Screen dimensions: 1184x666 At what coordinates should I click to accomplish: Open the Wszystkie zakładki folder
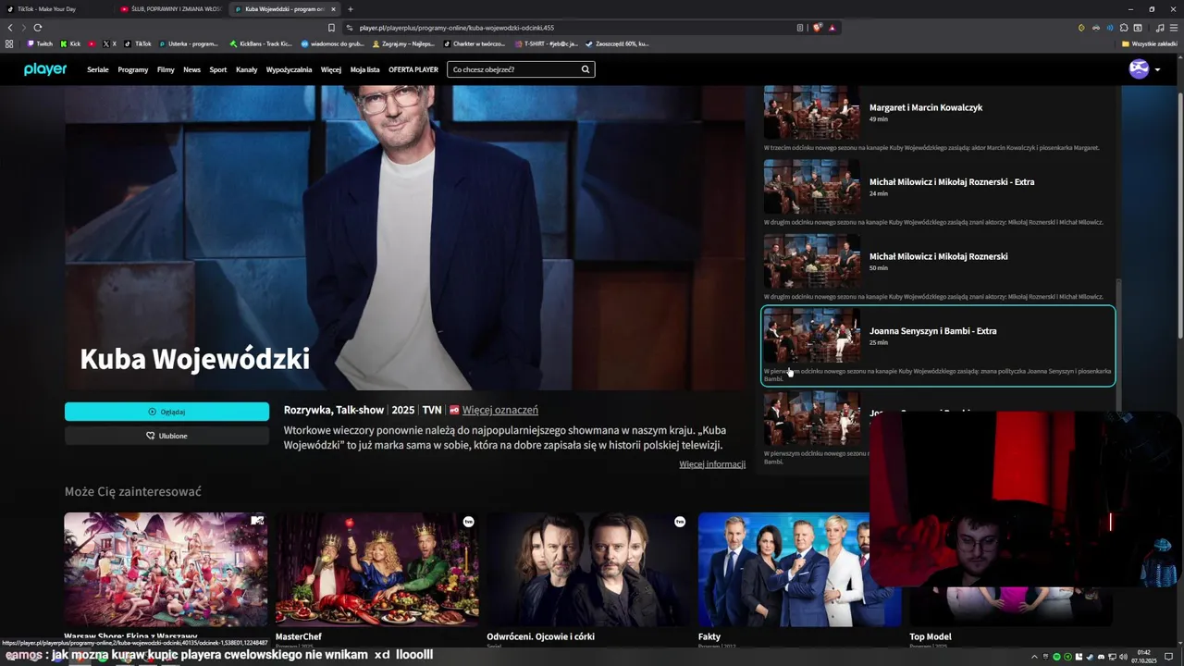[x=1149, y=43]
